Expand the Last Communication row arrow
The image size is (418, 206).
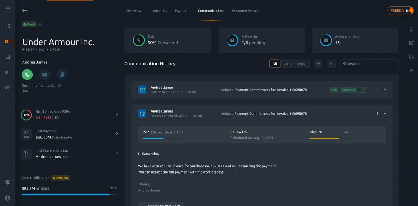pyautogui.click(x=117, y=153)
